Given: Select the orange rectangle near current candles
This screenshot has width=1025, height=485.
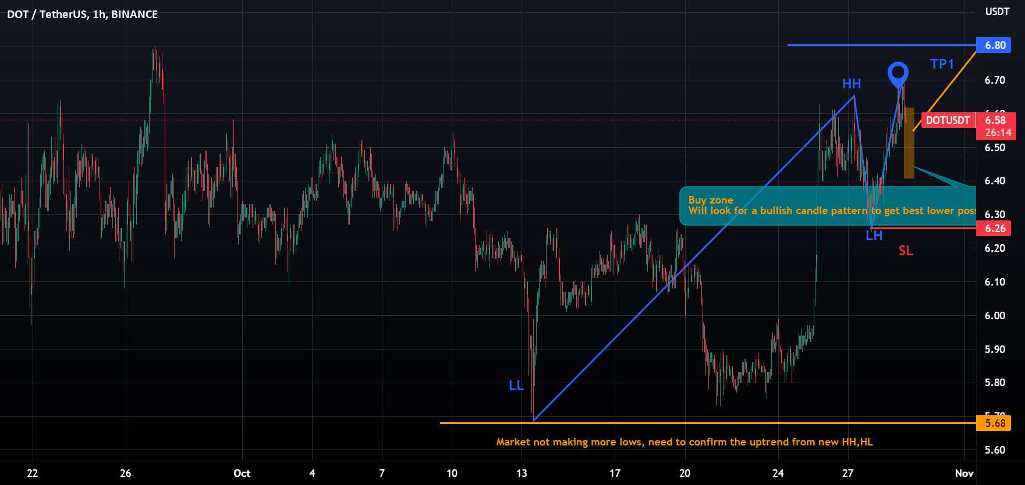Looking at the screenshot, I should point(909,142).
